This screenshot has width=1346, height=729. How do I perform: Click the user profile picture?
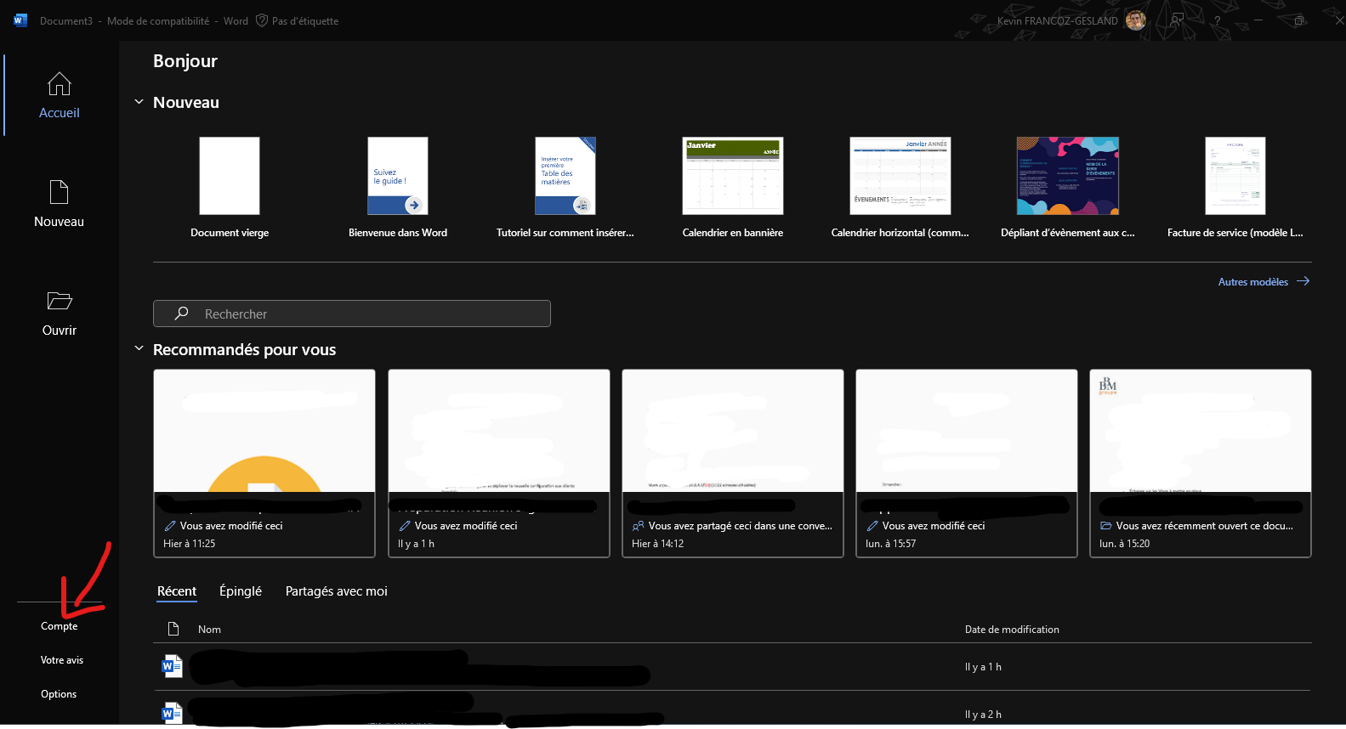pos(1135,20)
